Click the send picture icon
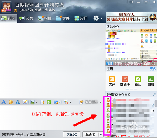The height and width of the screenshot is (138, 157). 32,102
